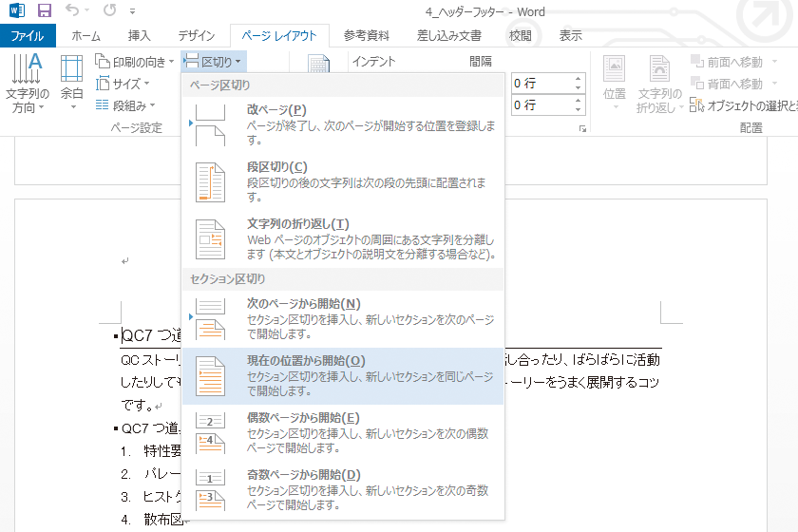The width and height of the screenshot is (798, 532).
Task: Choose 奇数ページから開始 section break
Action: point(343,490)
